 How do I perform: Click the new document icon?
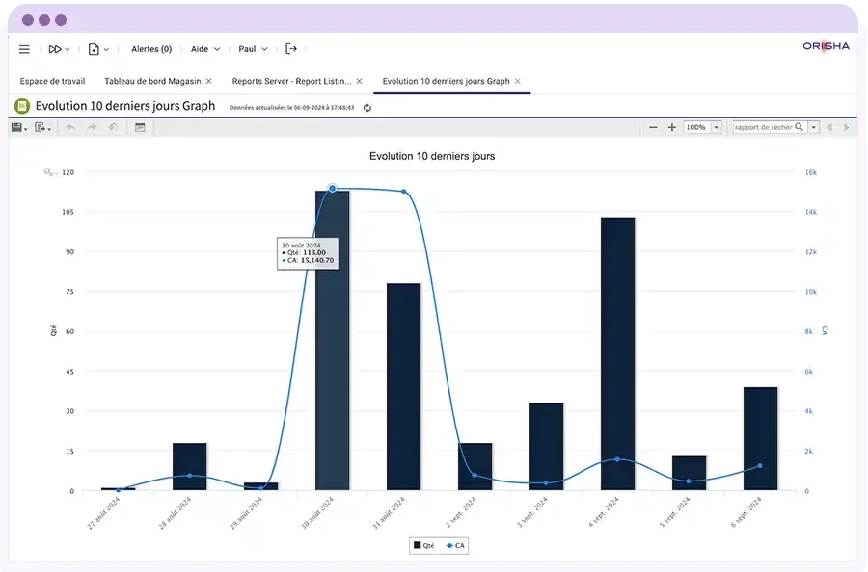click(x=94, y=49)
